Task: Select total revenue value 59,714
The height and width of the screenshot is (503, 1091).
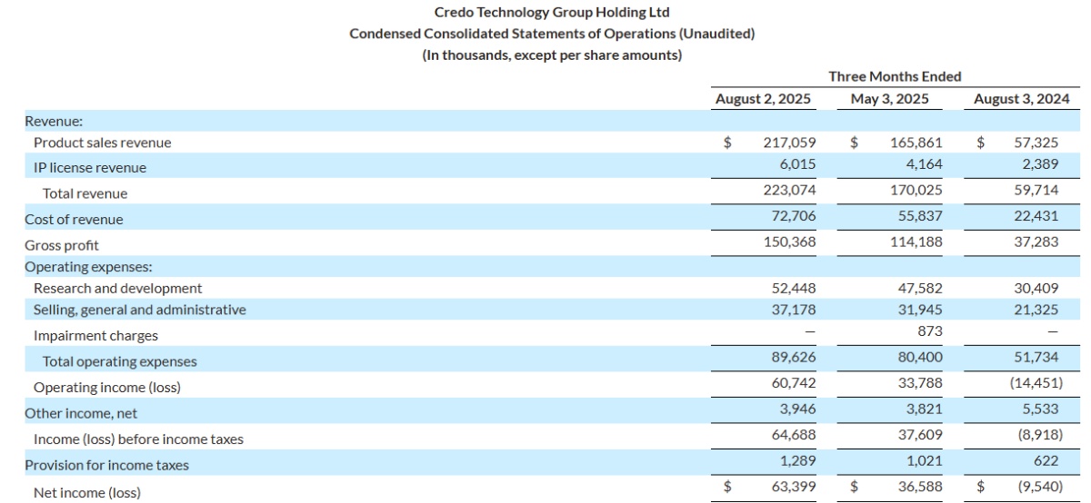Action: [1037, 191]
